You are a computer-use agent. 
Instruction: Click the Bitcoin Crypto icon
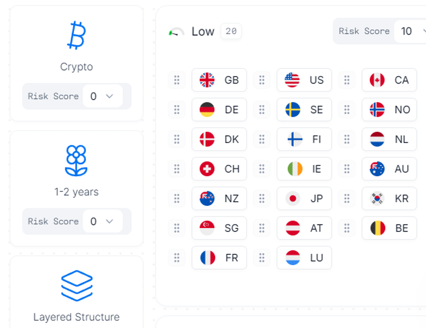[x=77, y=36]
